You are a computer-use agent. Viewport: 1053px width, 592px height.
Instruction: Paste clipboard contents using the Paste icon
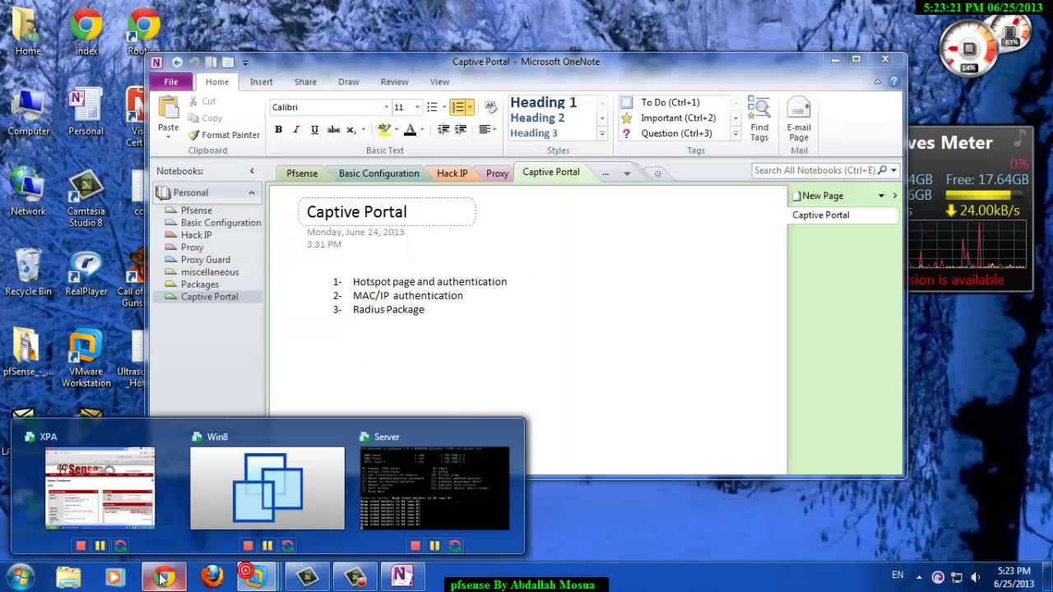pyautogui.click(x=169, y=109)
